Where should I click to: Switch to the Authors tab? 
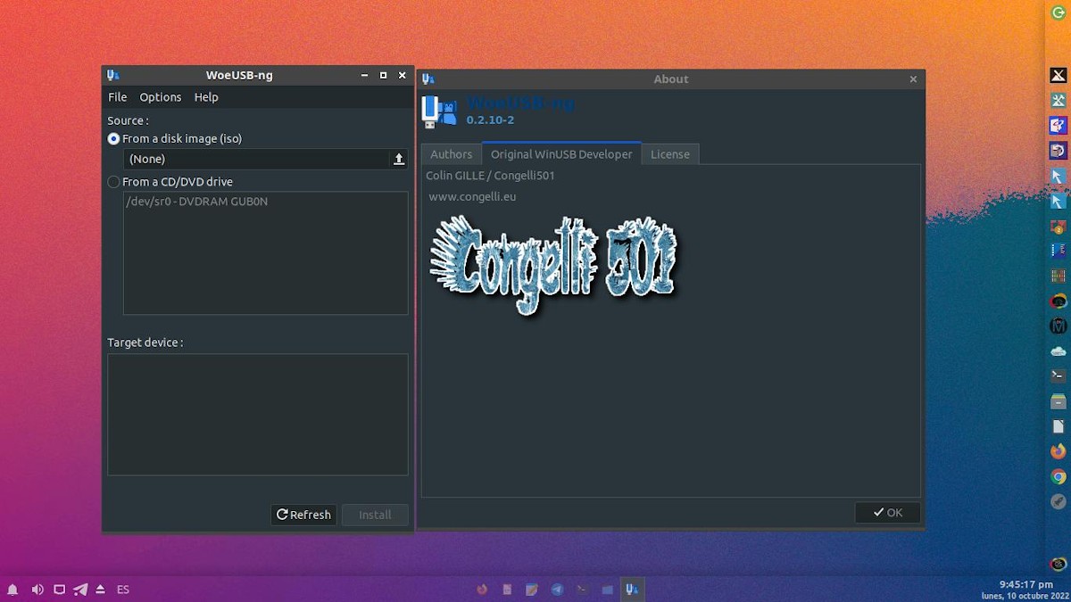pos(452,153)
